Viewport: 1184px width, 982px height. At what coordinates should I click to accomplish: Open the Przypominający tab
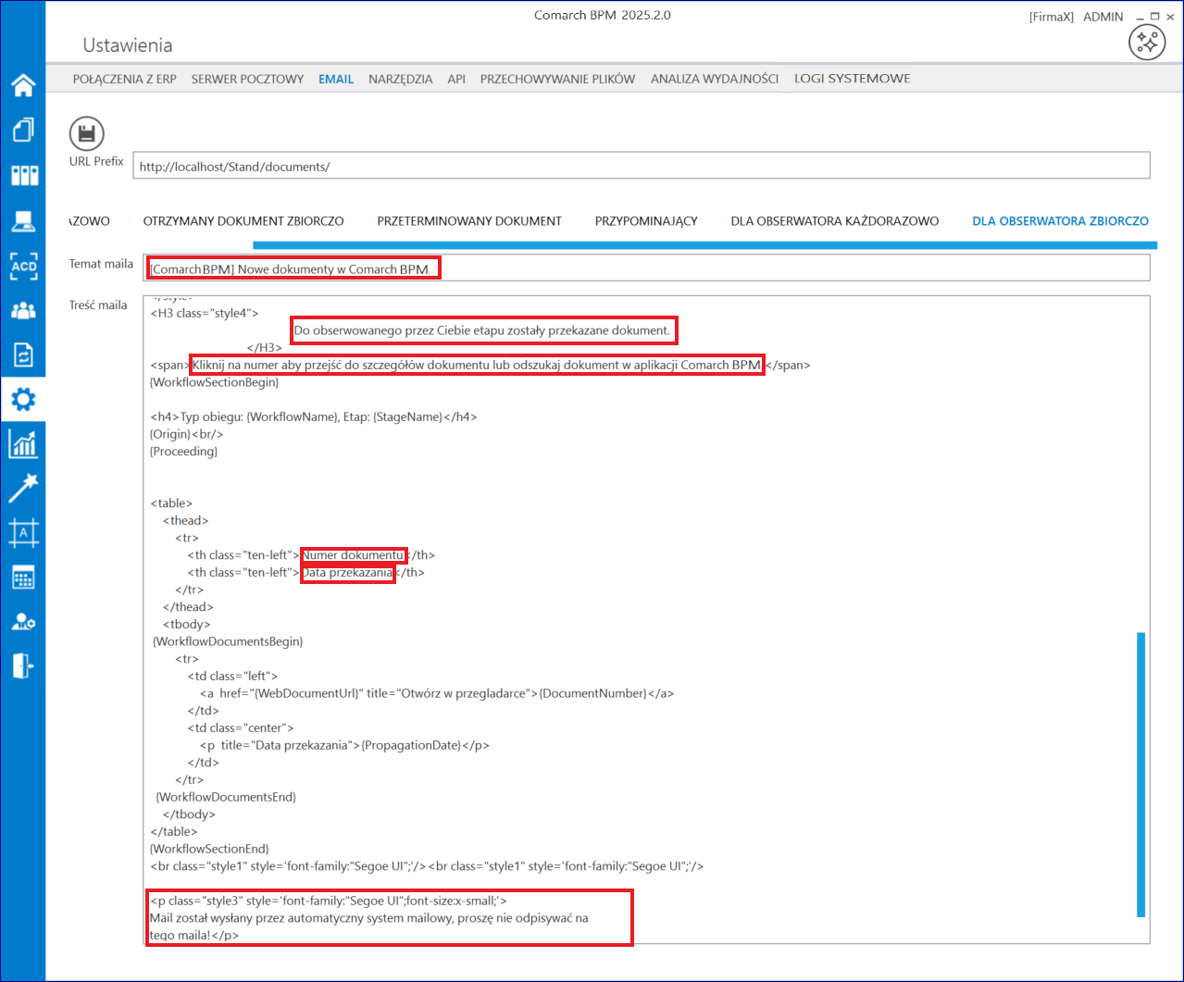(x=646, y=221)
